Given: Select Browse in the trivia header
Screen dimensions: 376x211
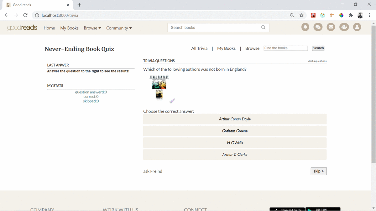Looking at the screenshot, I should (x=252, y=48).
